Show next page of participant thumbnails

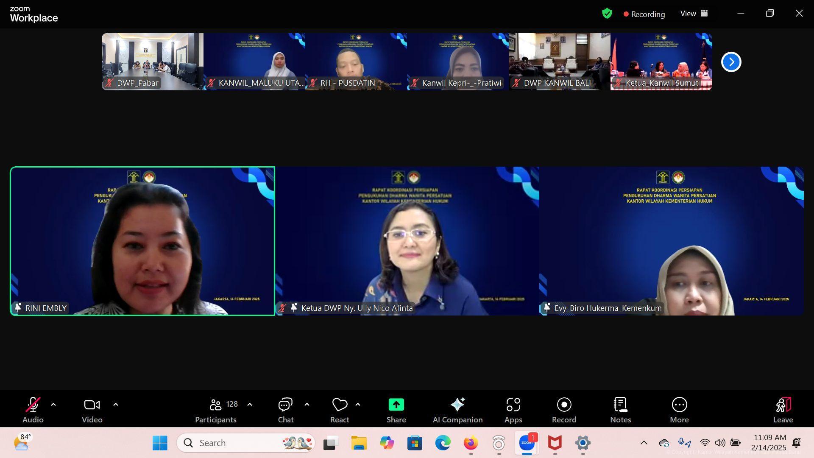click(x=731, y=62)
